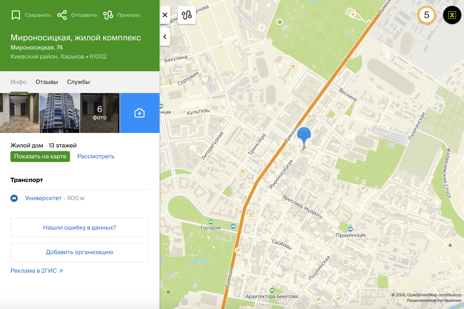This screenshot has height=309, width=464.
Task: Open the Службы tab
Action: [x=78, y=82]
